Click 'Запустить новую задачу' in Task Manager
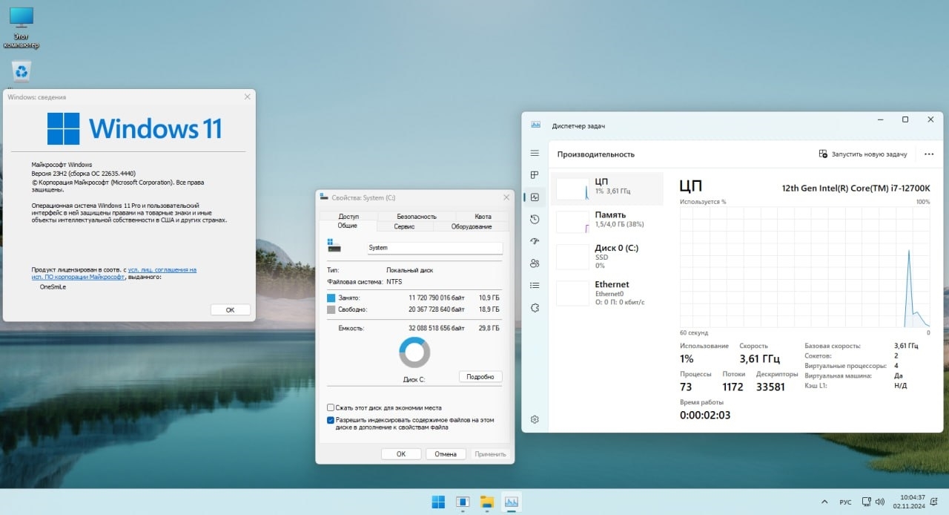949x515 pixels. coord(863,154)
